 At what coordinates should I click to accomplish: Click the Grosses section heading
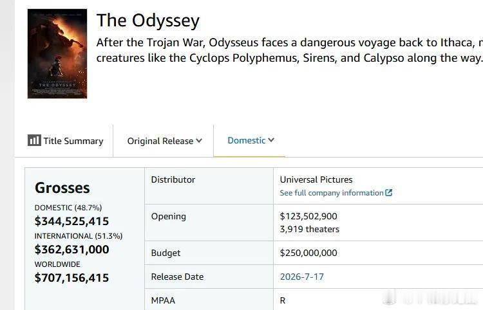click(62, 188)
